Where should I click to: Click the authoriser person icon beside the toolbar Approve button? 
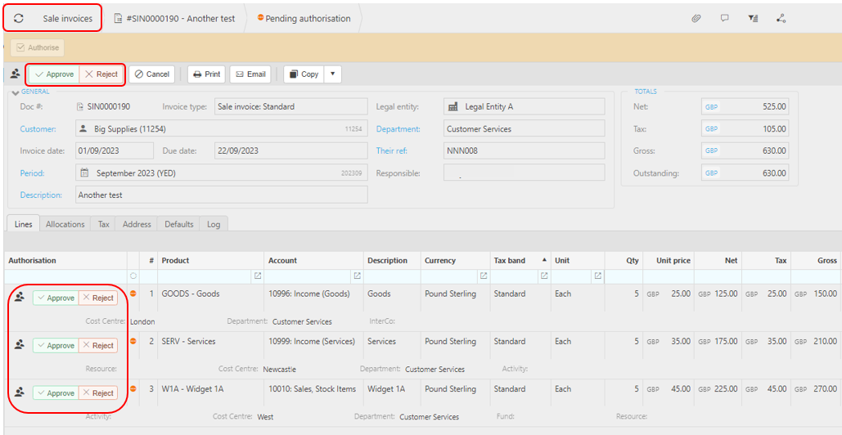tap(15, 74)
